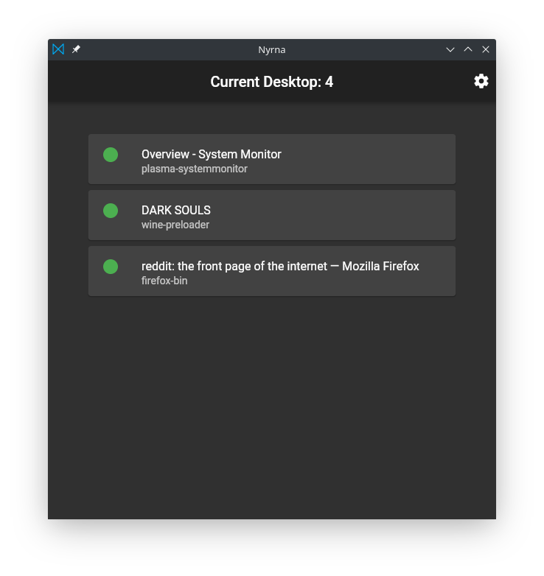Open the settings gear icon

coord(481,81)
